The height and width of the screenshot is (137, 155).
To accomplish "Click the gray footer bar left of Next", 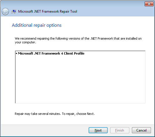I will [x=44, y=130].
